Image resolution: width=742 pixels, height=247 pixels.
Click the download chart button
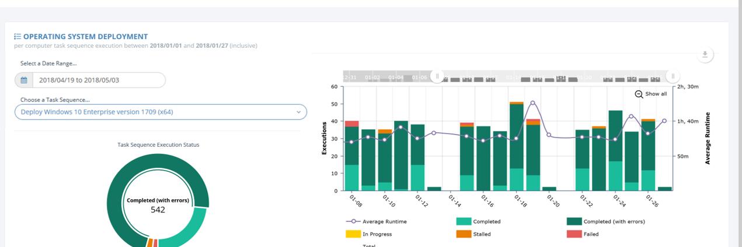705,55
